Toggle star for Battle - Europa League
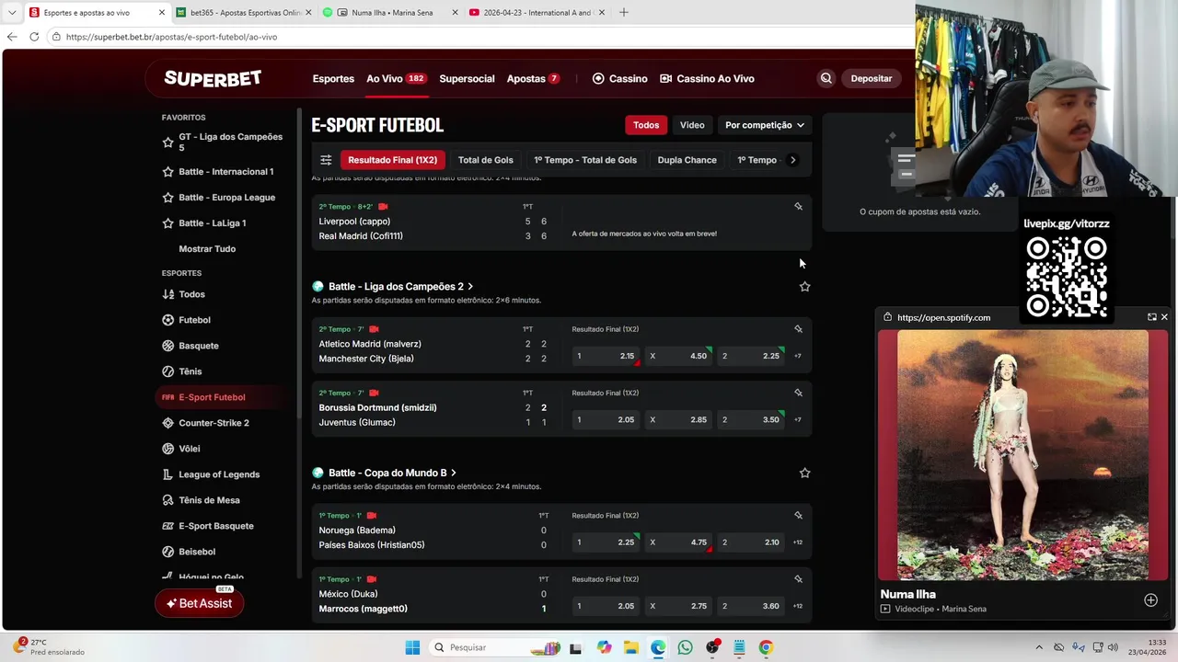Viewport: 1178px width, 662px height. 167,198
